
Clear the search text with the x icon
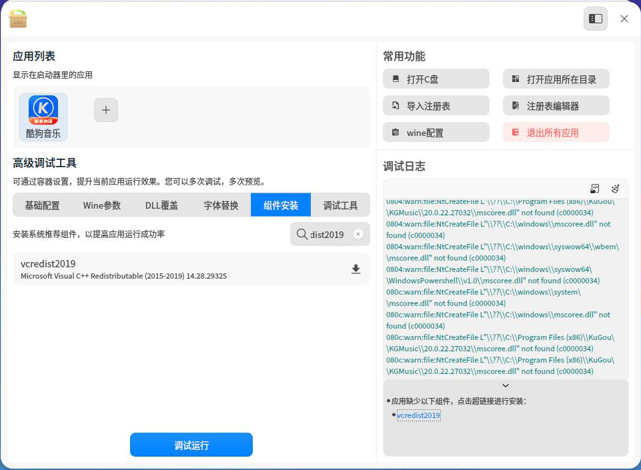pos(358,234)
